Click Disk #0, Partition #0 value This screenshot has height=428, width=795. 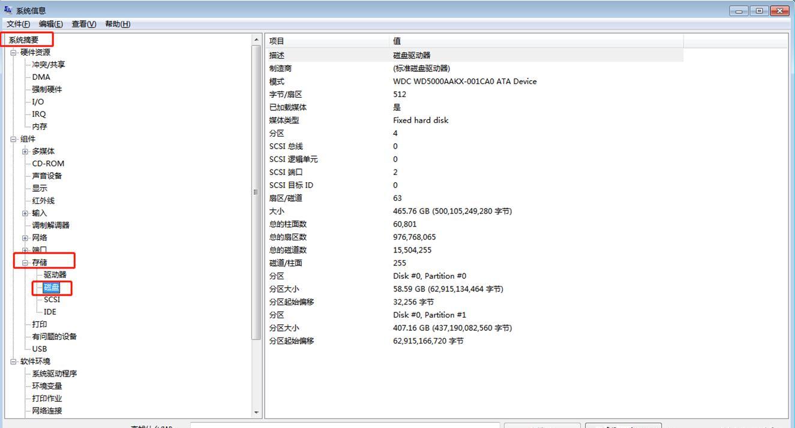[430, 276]
